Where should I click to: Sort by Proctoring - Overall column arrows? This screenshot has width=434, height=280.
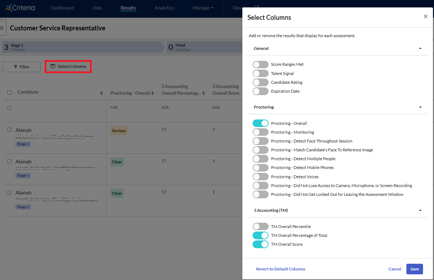pos(153,93)
